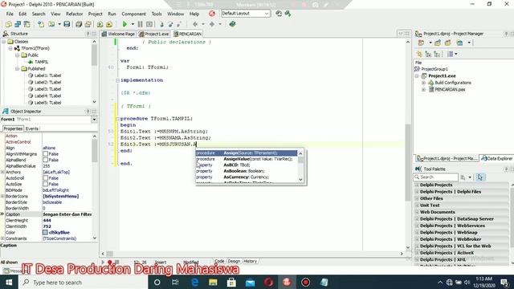Click the Project Manager Expand tree icon
514x289 pixels.
(428, 54)
